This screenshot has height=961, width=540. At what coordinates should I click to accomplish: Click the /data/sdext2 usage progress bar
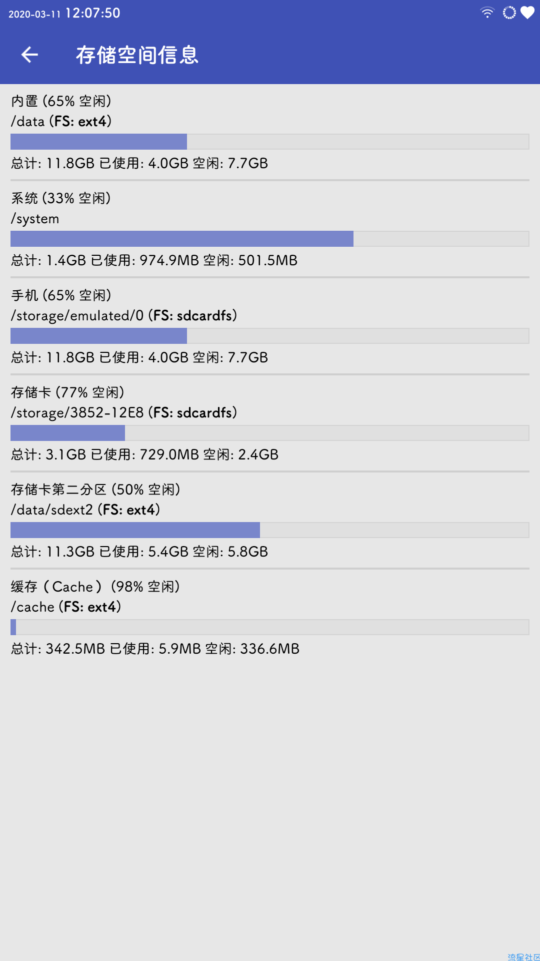[x=270, y=530]
